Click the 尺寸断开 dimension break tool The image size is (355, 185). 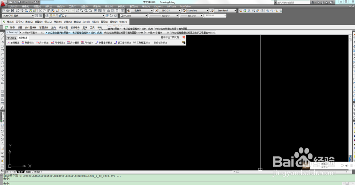click(73, 43)
